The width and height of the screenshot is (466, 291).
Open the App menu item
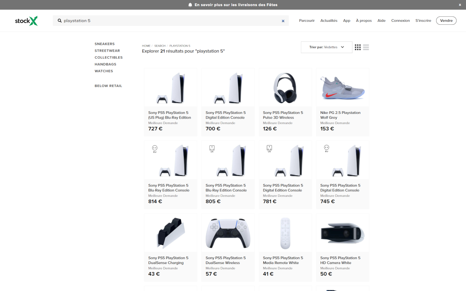(x=347, y=21)
